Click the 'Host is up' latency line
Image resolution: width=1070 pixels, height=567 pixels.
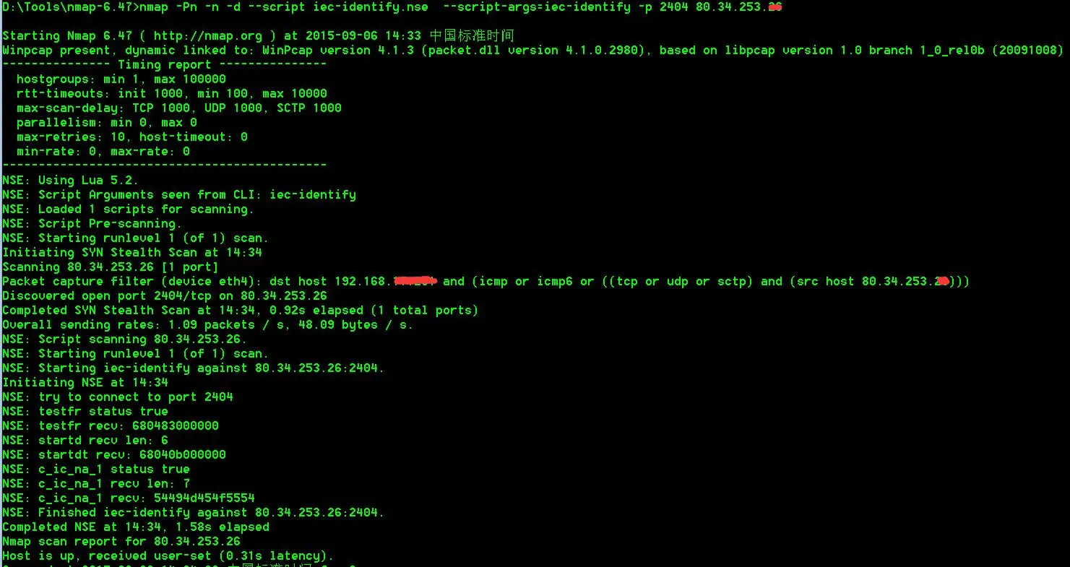pos(168,556)
